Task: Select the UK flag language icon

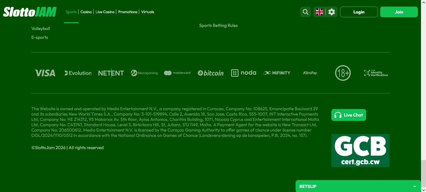Action: [319, 12]
